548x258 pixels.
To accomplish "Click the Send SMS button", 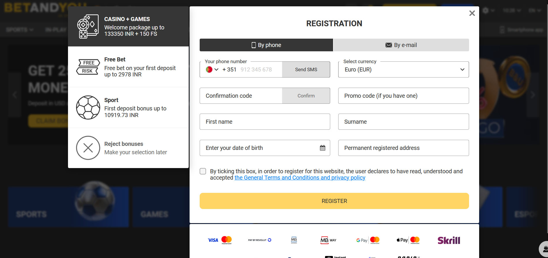I will point(306,69).
